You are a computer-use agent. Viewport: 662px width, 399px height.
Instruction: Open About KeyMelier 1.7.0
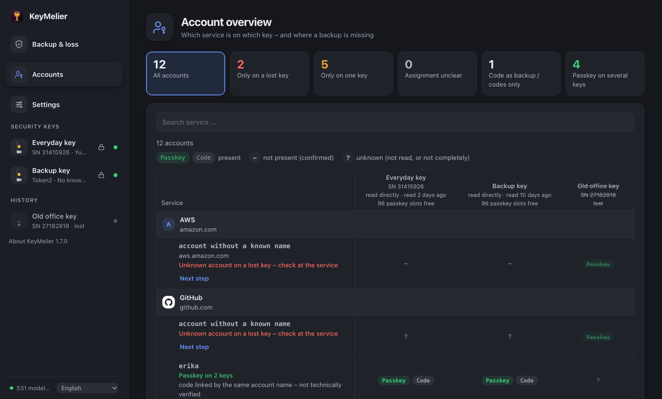click(38, 241)
